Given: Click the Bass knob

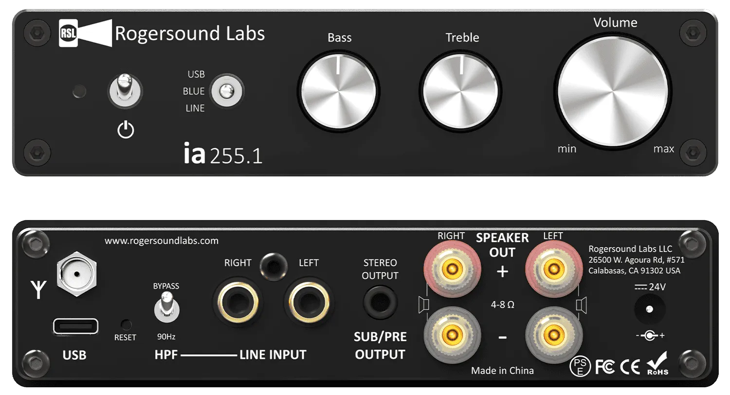Looking at the screenshot, I should [x=338, y=92].
